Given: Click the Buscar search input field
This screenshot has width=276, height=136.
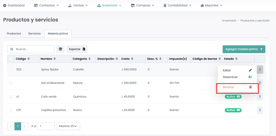Looking at the screenshot, I should coord(34,49).
